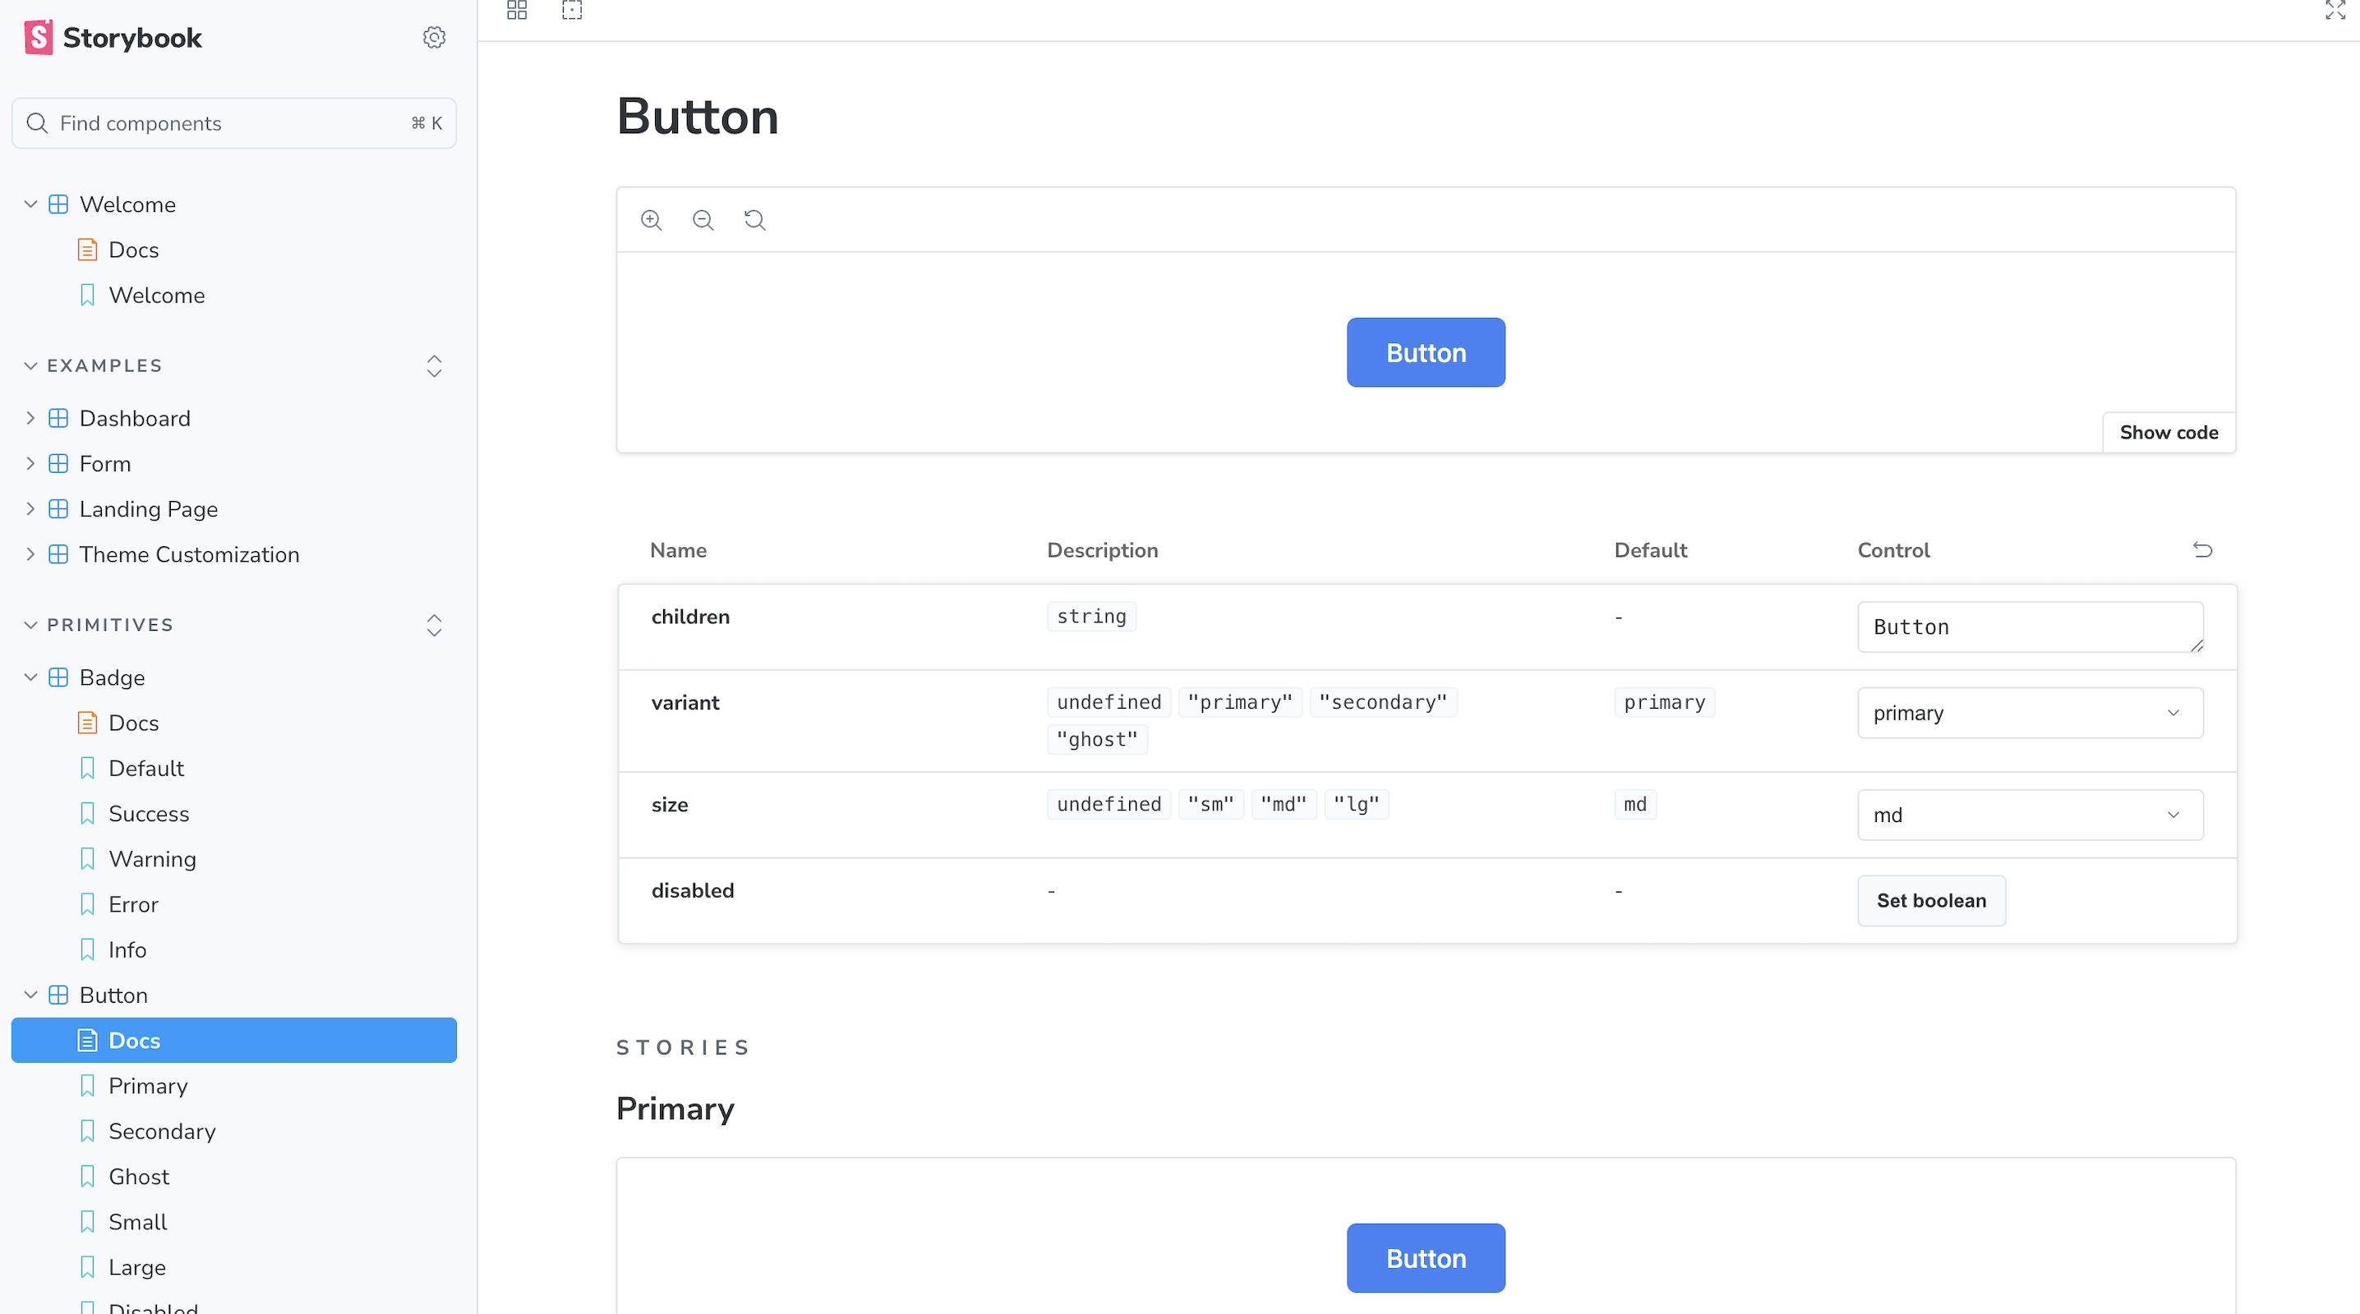The width and height of the screenshot is (2360, 1314).
Task: Open the size control dropdown
Action: point(2030,814)
